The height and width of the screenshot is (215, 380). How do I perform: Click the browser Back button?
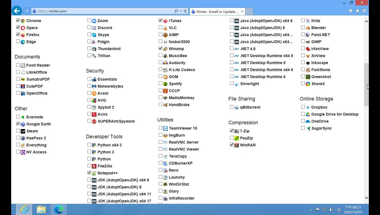pos(17,11)
